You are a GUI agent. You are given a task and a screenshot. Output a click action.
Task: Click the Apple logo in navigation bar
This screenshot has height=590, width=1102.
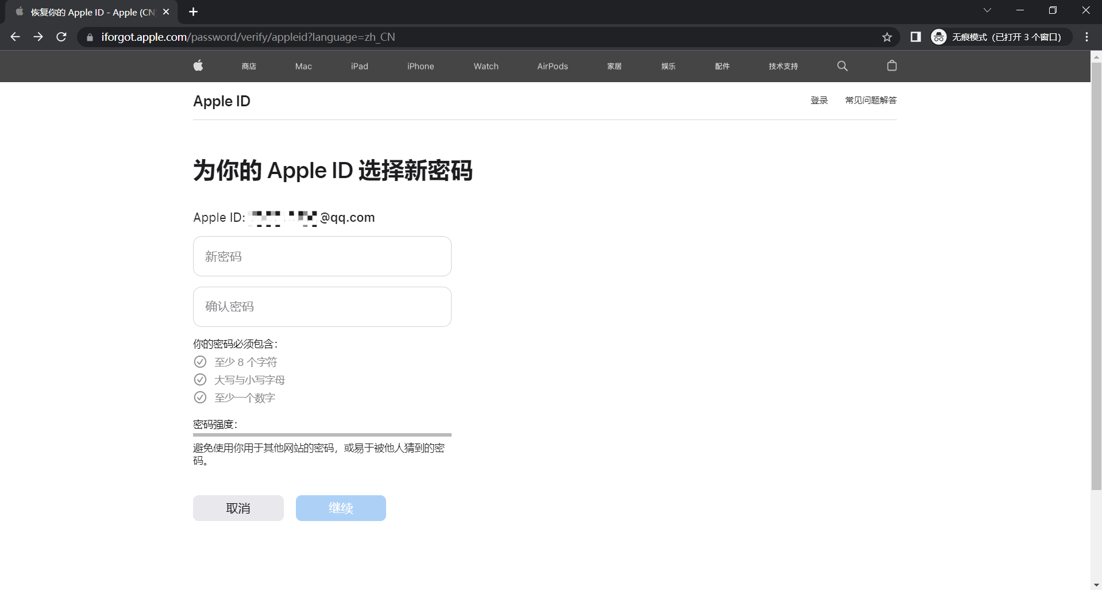198,65
